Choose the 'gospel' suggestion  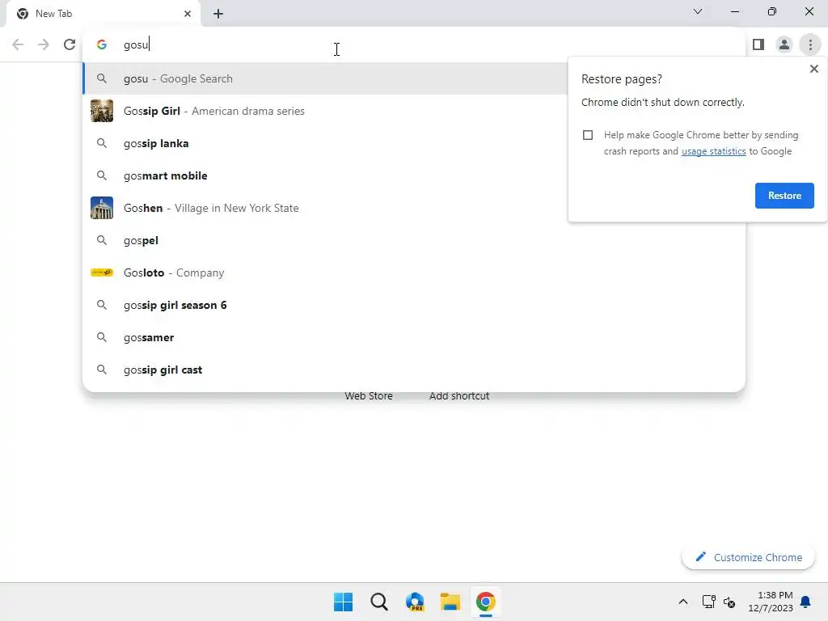(414, 240)
